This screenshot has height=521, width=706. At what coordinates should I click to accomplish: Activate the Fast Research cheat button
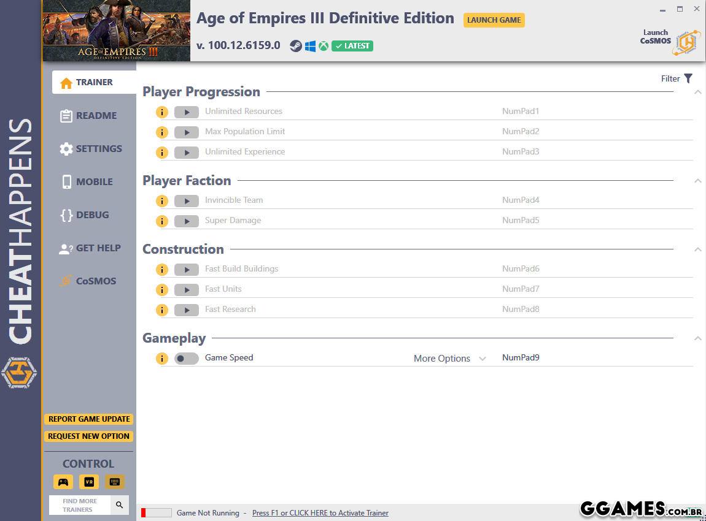tap(186, 310)
